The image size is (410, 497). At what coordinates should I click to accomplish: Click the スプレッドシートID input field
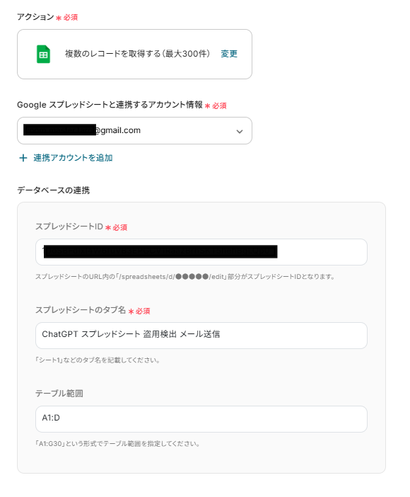pyautogui.click(x=201, y=252)
